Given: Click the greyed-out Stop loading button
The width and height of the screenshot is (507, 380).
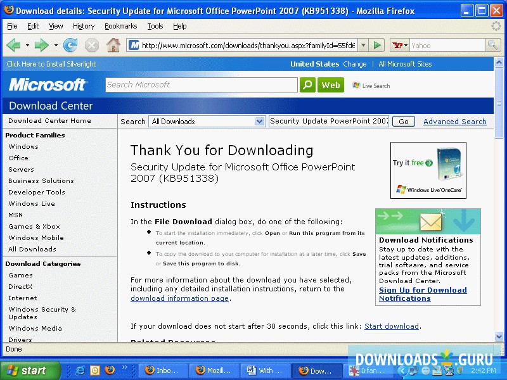Looking at the screenshot, I should coord(92,45).
